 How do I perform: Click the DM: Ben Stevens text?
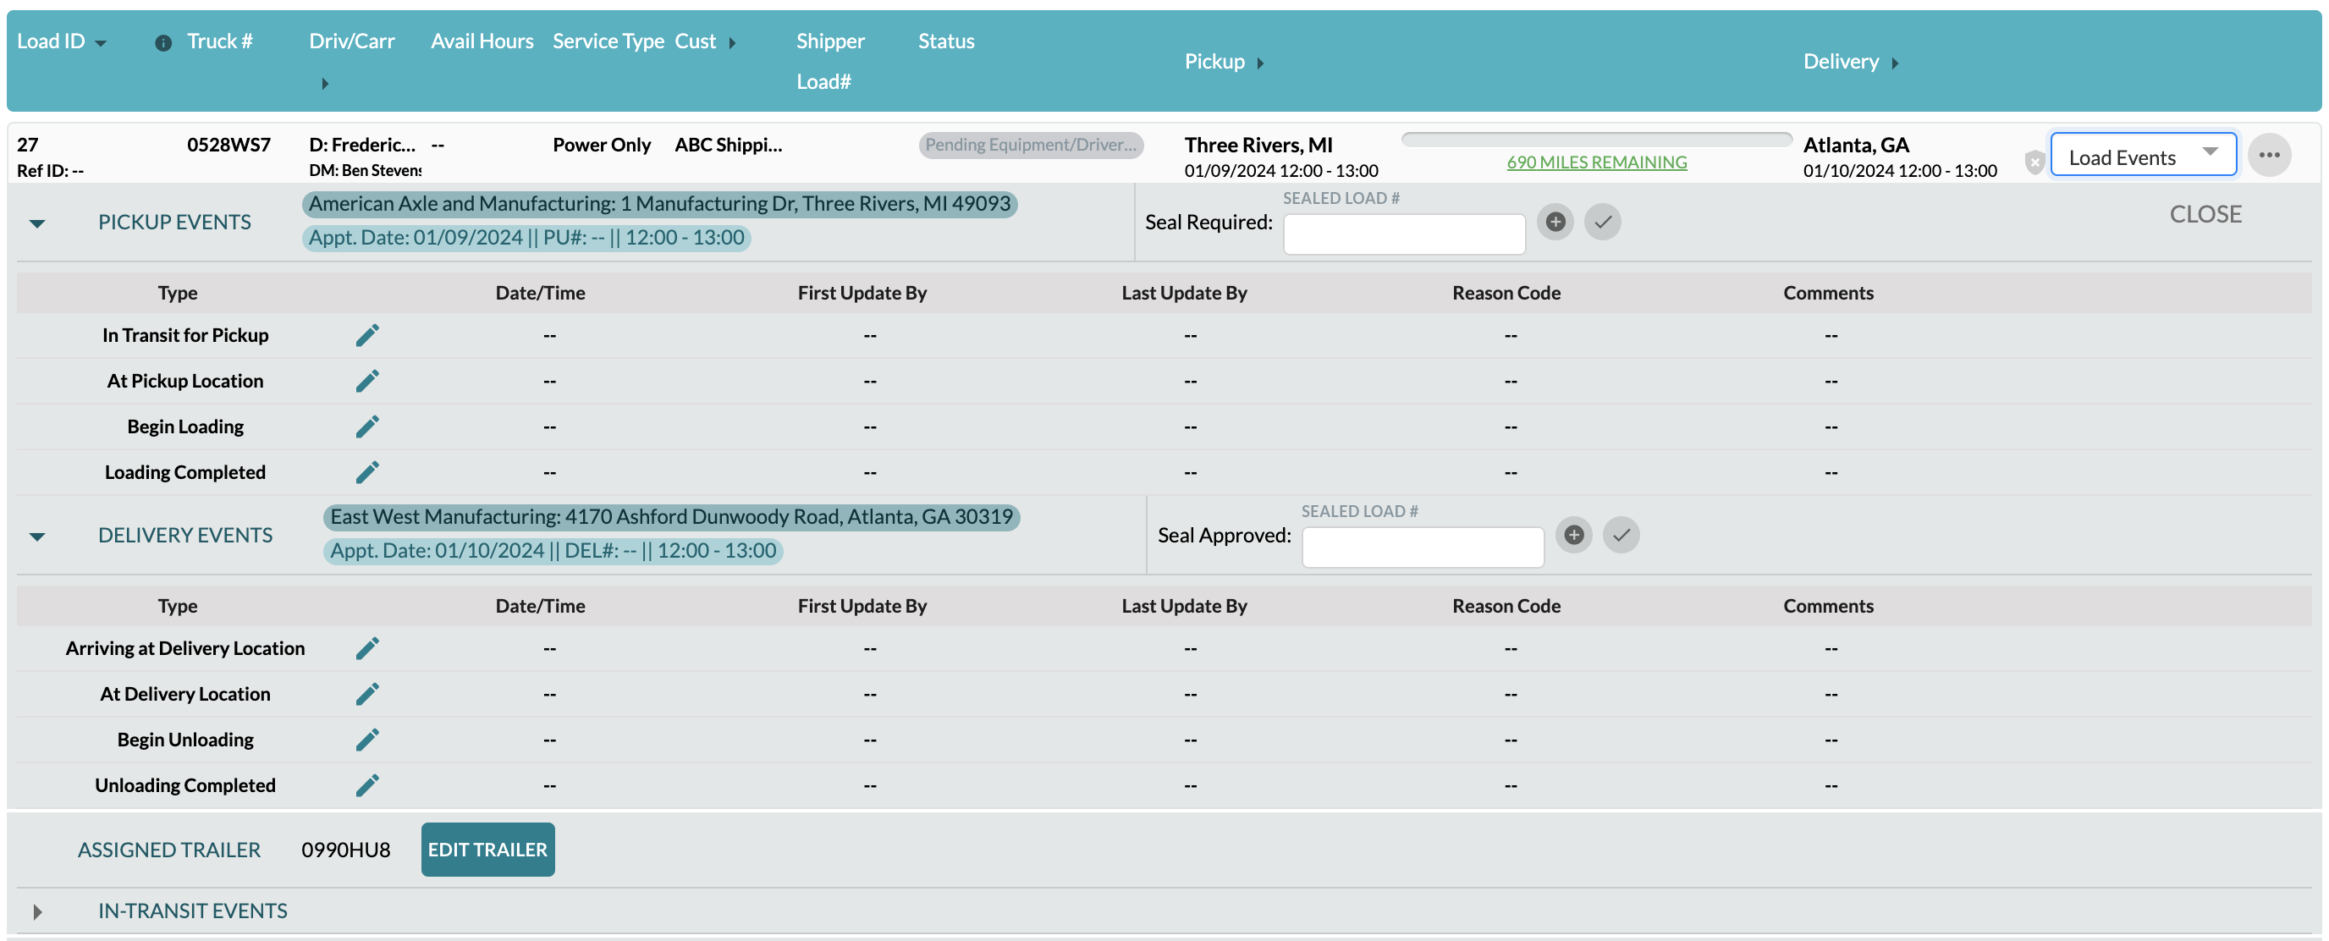[366, 170]
